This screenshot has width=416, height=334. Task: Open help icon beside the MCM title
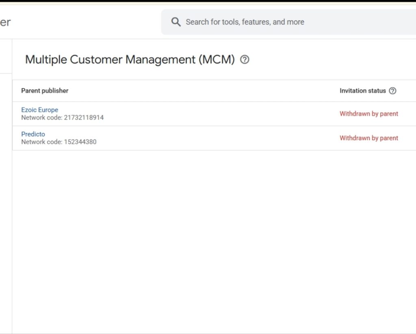(245, 60)
